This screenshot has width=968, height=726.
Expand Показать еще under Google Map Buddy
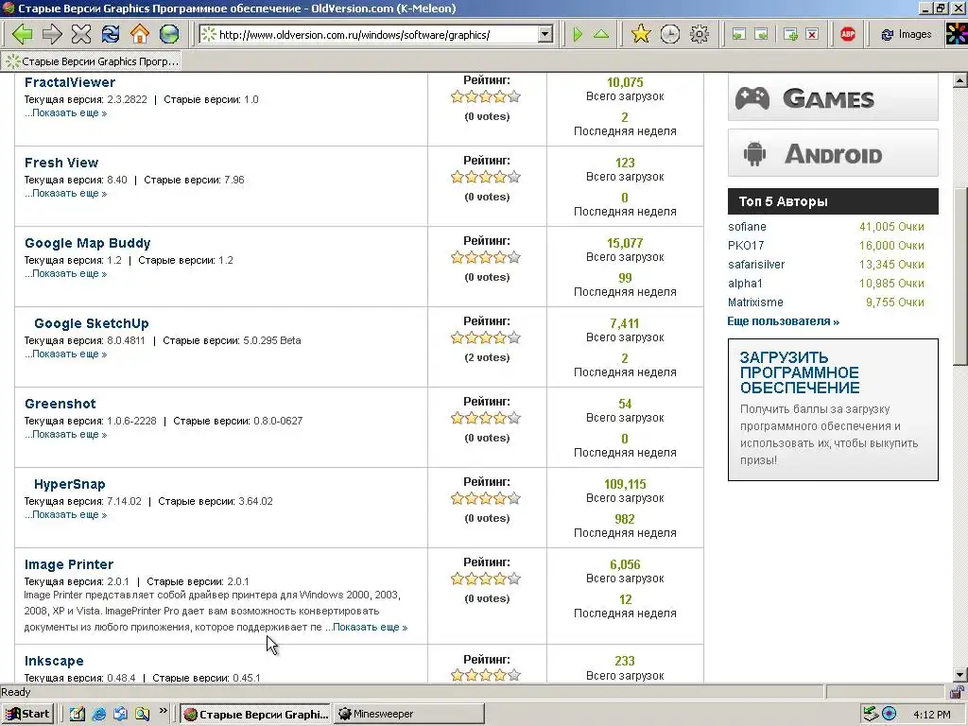pos(65,273)
